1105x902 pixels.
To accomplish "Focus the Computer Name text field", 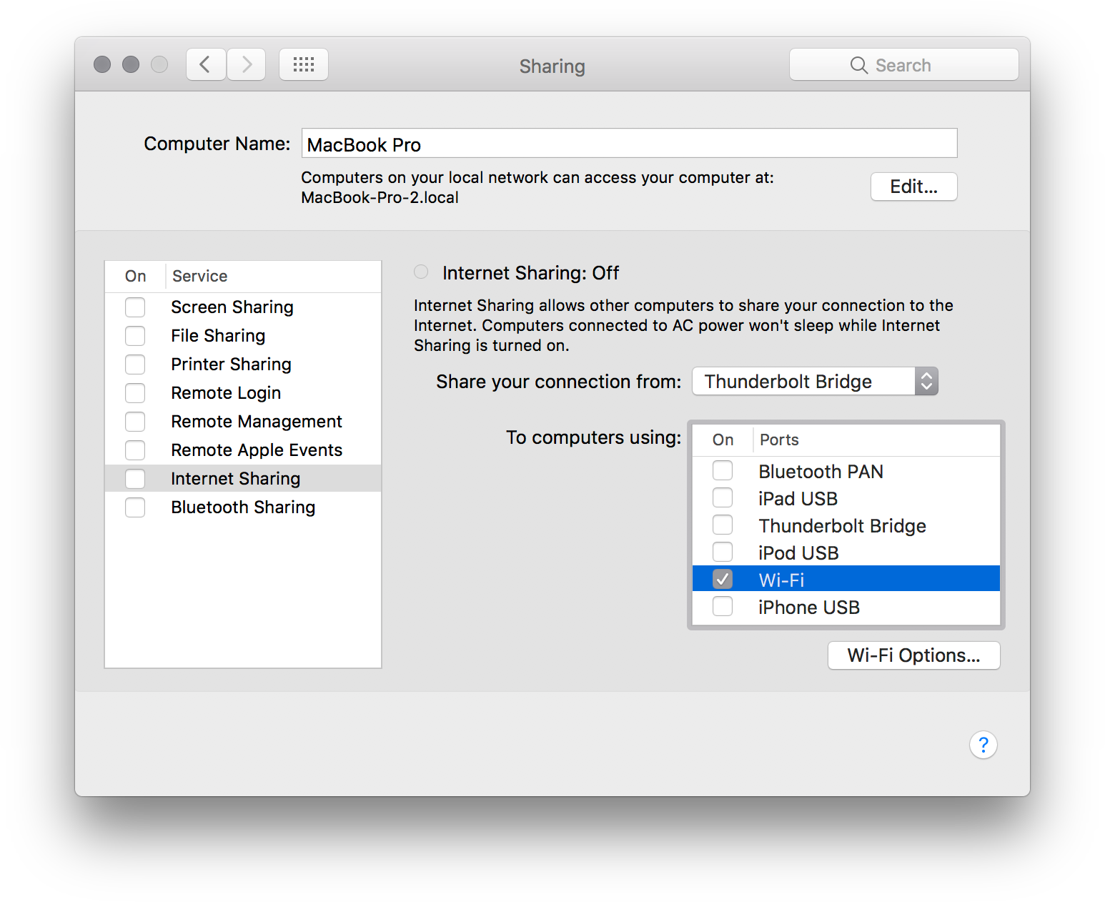I will coord(629,144).
